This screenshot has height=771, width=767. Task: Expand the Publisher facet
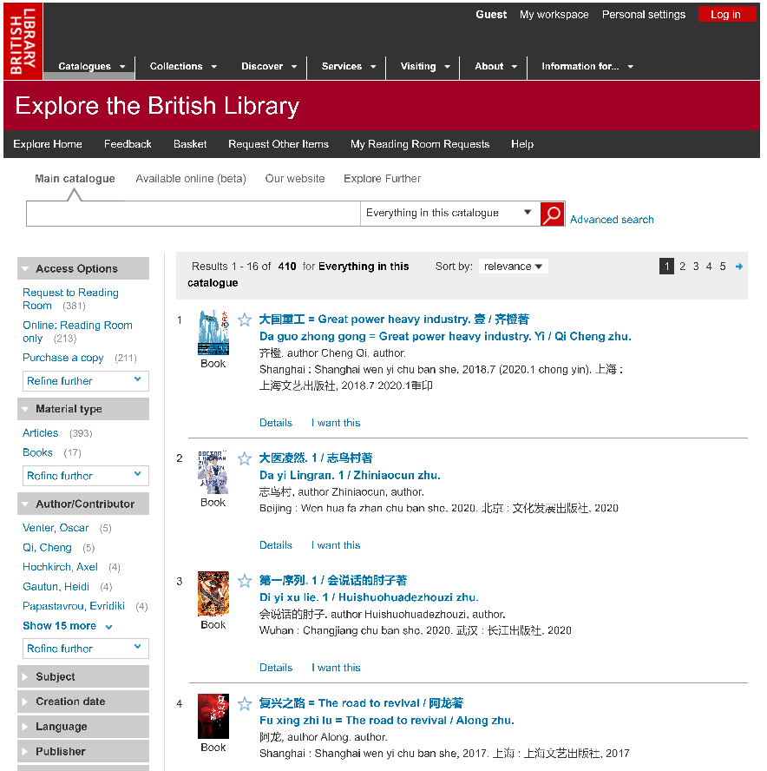(x=83, y=752)
